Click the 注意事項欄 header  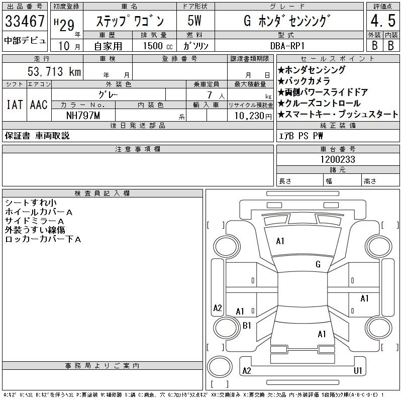tap(137, 149)
